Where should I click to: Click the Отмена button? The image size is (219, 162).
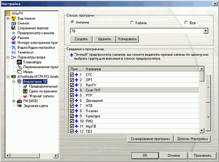174,155
